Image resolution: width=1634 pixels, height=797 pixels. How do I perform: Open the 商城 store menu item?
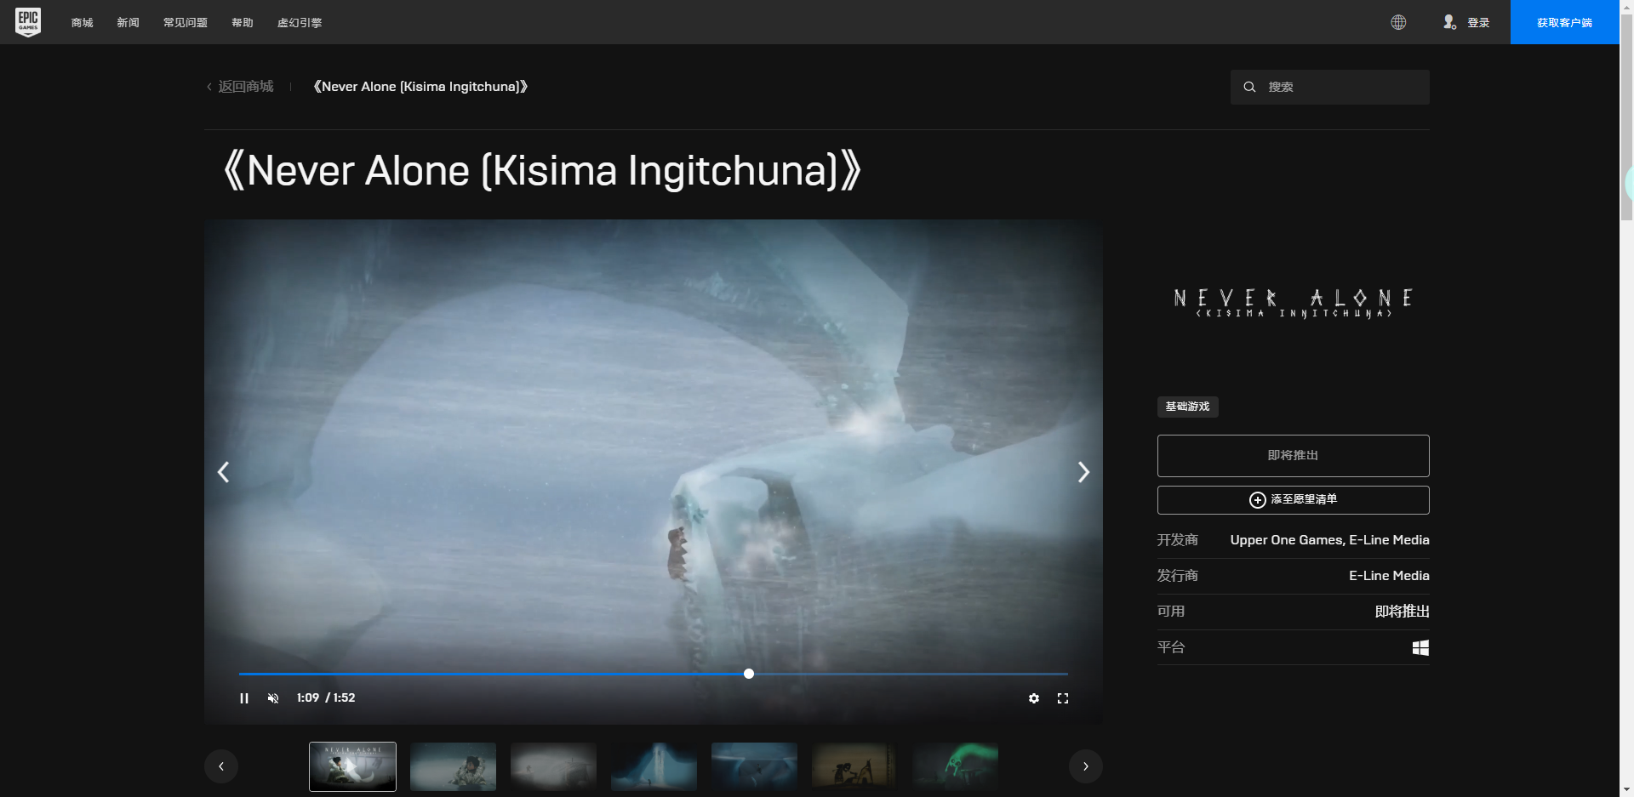[x=83, y=23]
